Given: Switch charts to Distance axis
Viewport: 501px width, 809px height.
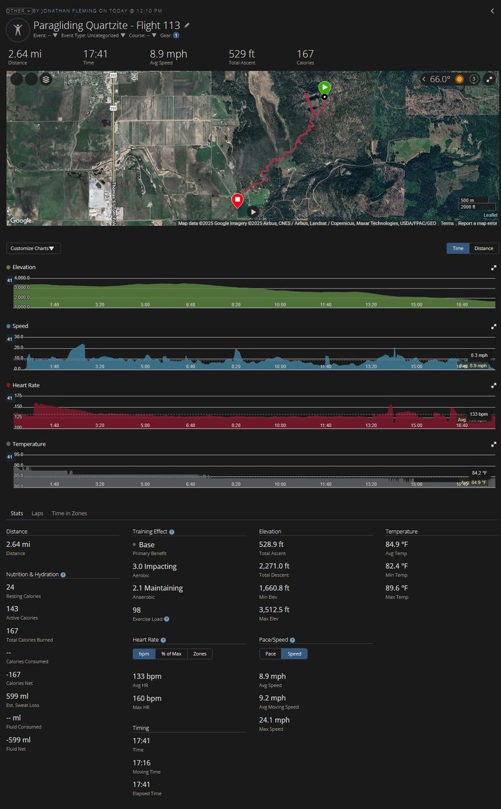Looking at the screenshot, I should tap(484, 248).
